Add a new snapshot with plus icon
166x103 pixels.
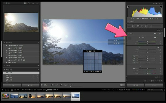[38, 65]
